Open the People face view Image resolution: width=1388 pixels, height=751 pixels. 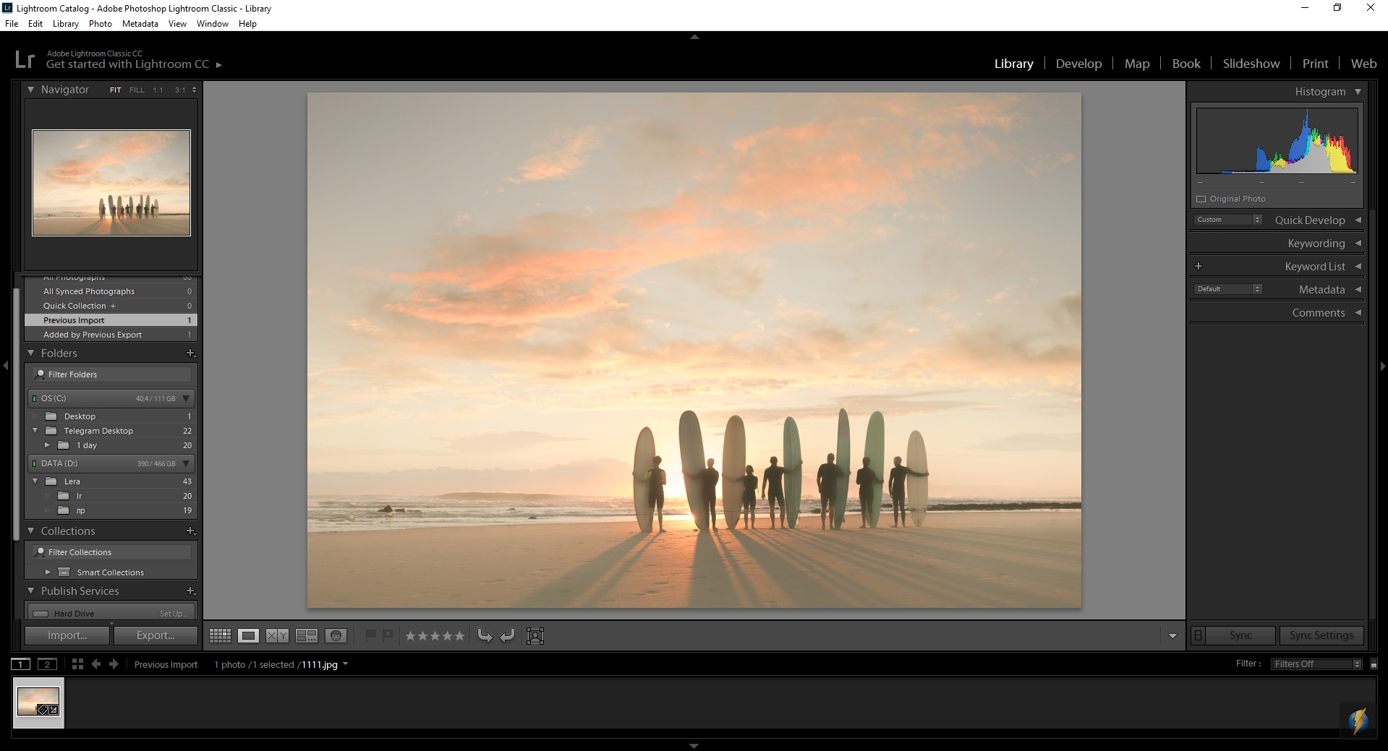pos(336,636)
